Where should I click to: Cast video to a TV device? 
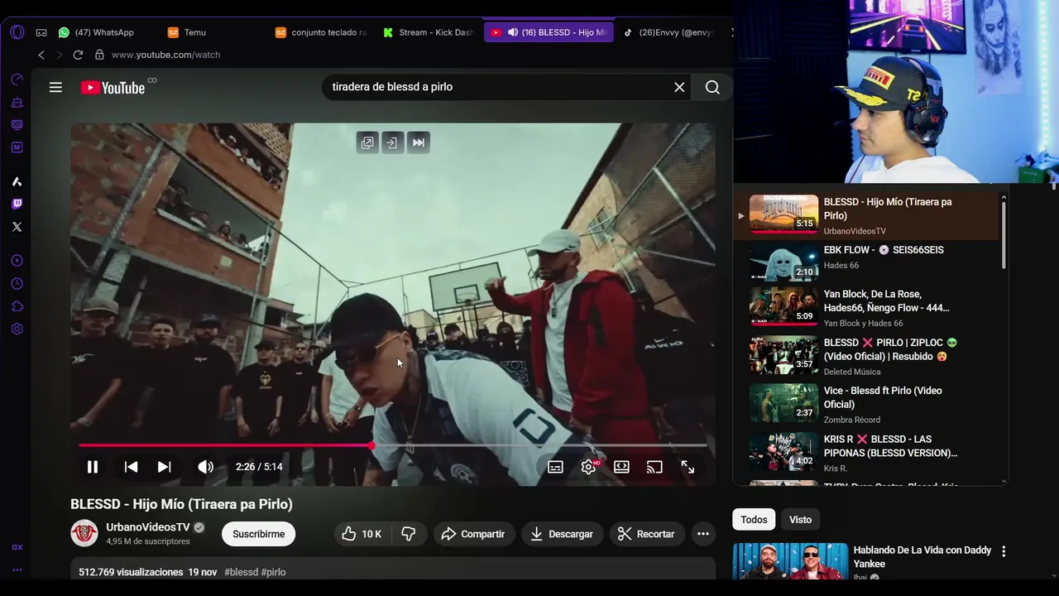coord(654,467)
